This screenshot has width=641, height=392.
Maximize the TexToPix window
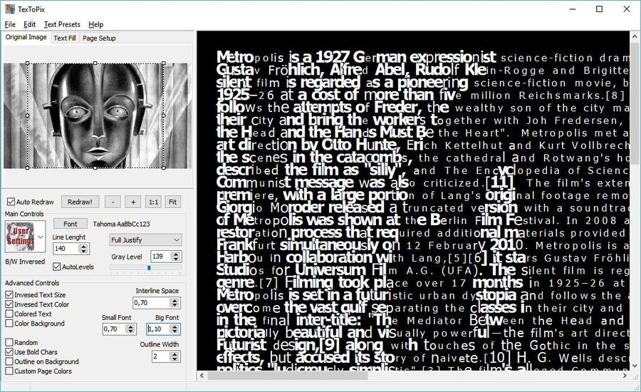(599, 9)
